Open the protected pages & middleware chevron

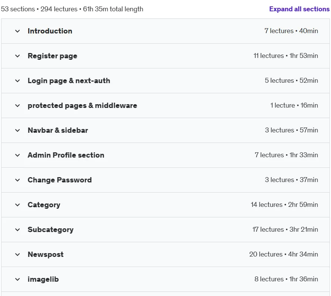(x=18, y=106)
